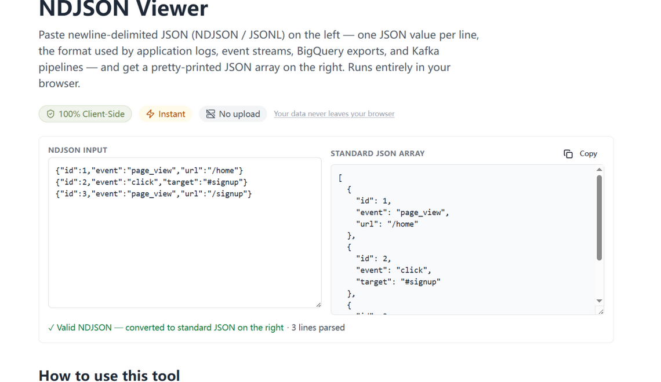
Task: Click the 100% Client-Side badge
Action: (x=85, y=114)
